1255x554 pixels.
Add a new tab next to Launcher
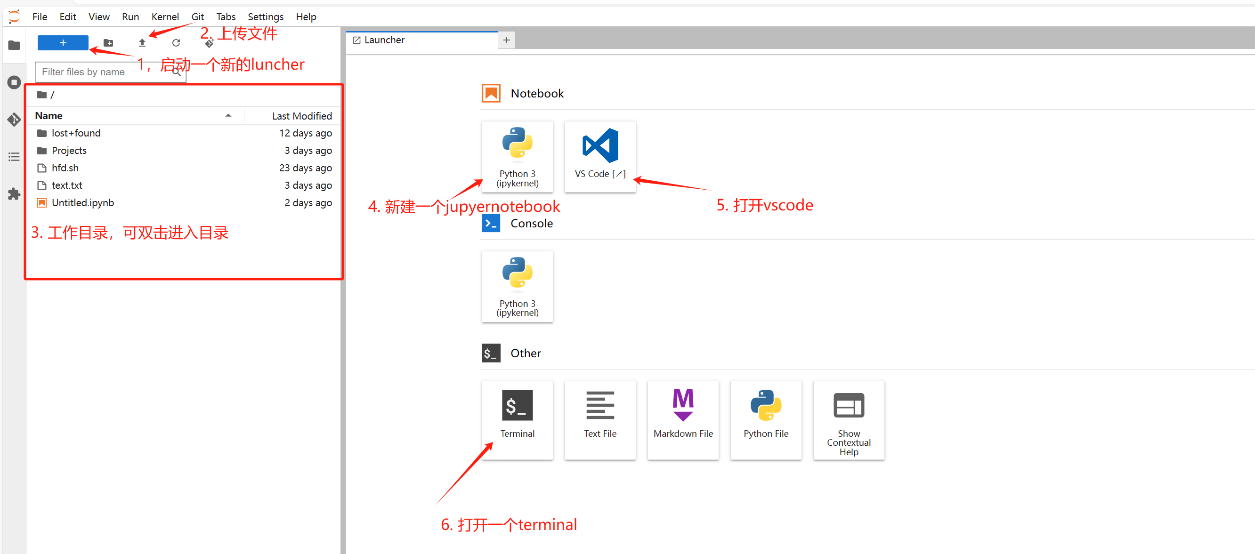tap(506, 40)
